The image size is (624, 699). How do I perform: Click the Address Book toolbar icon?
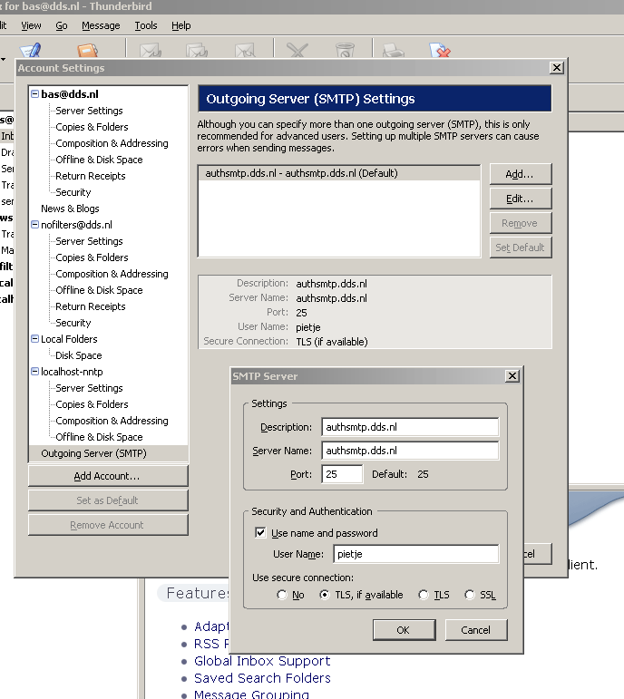[87, 50]
